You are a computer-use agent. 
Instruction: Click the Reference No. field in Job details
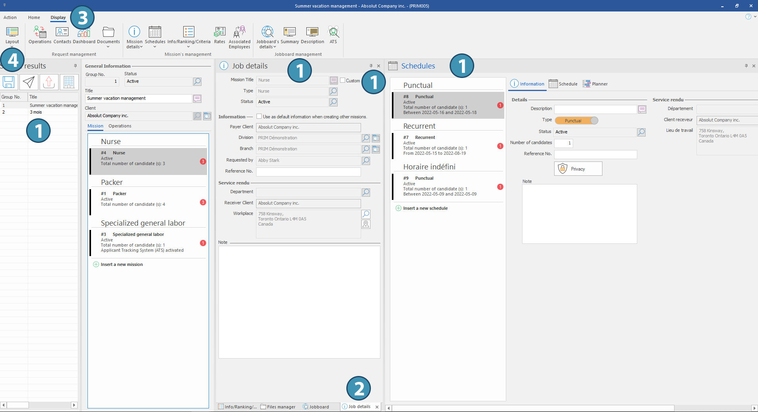pyautogui.click(x=308, y=171)
